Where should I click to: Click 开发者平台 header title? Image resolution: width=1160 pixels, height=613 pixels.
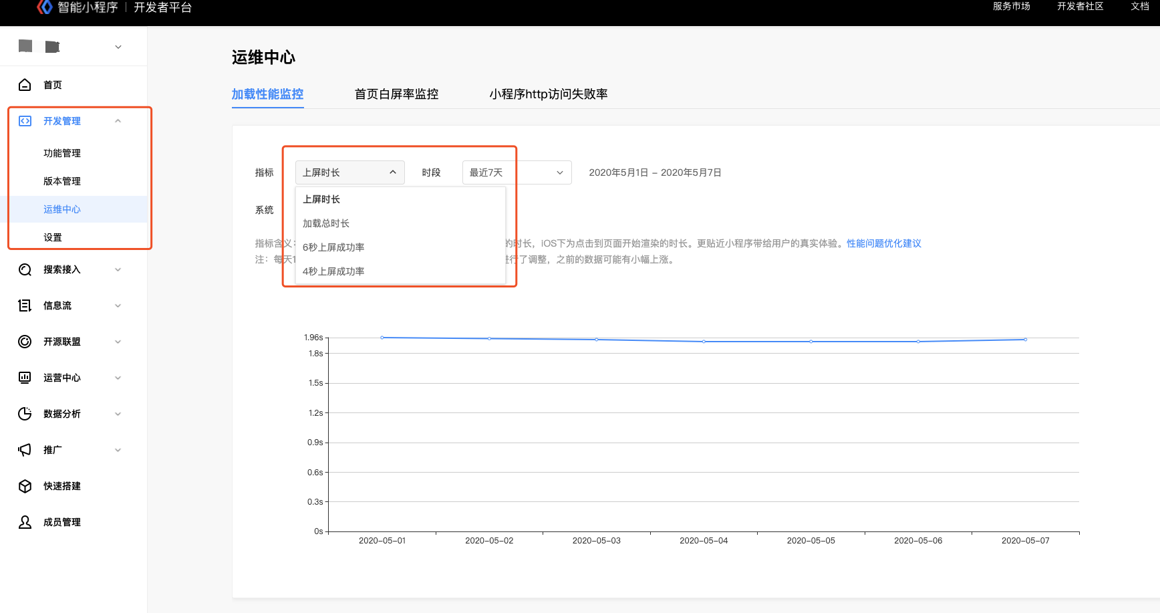[163, 7]
